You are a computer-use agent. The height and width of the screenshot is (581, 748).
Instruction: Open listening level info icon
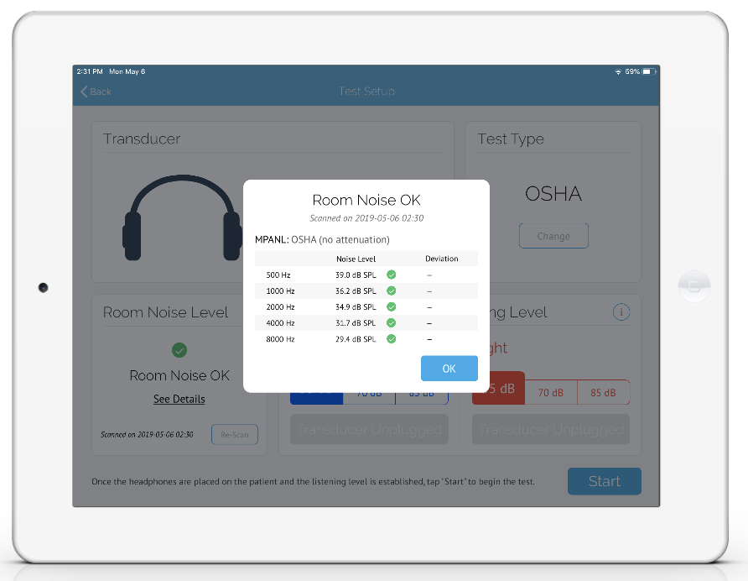621,312
